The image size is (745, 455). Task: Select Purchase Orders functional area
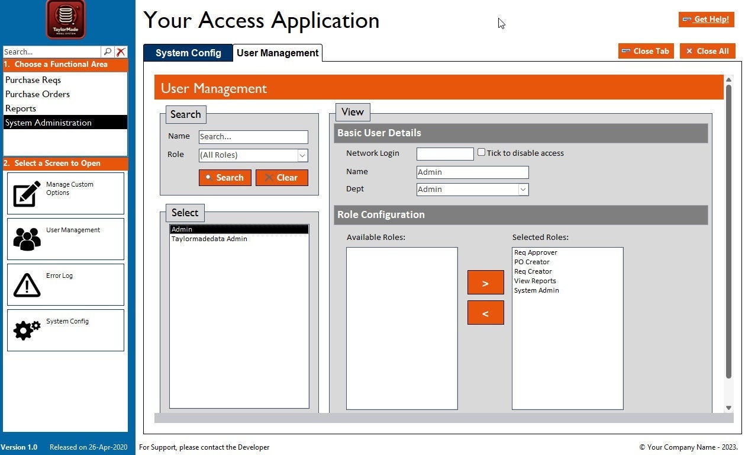tap(37, 94)
